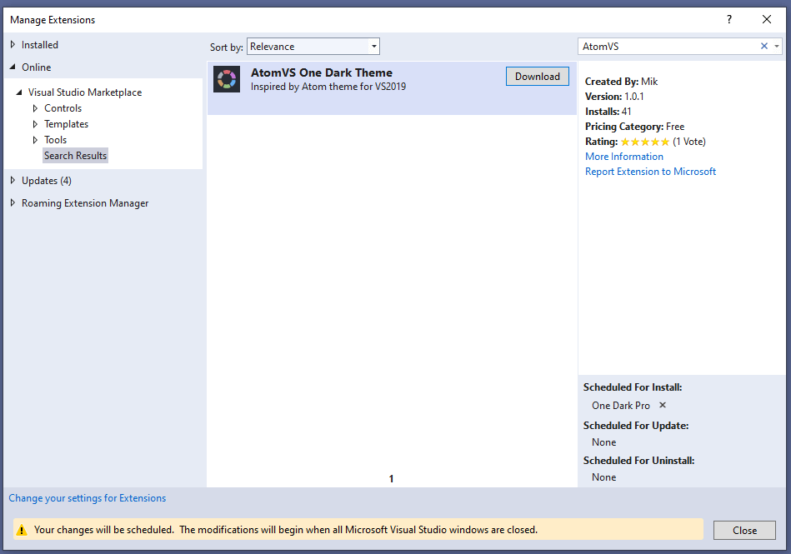Click in the AtomVS search field
This screenshot has width=791, height=554.
[667, 47]
